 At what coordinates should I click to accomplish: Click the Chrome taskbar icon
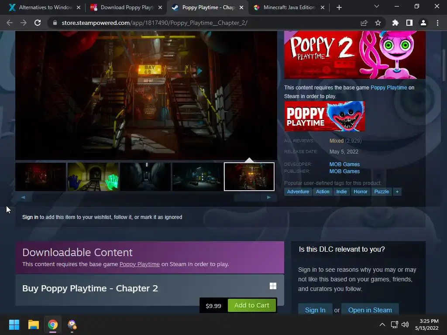coord(53,325)
